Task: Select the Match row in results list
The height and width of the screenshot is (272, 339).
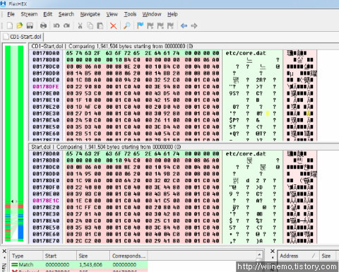Action: click(78, 264)
